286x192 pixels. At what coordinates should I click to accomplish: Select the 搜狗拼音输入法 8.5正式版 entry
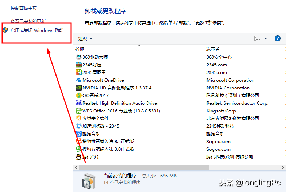[x=108, y=141]
